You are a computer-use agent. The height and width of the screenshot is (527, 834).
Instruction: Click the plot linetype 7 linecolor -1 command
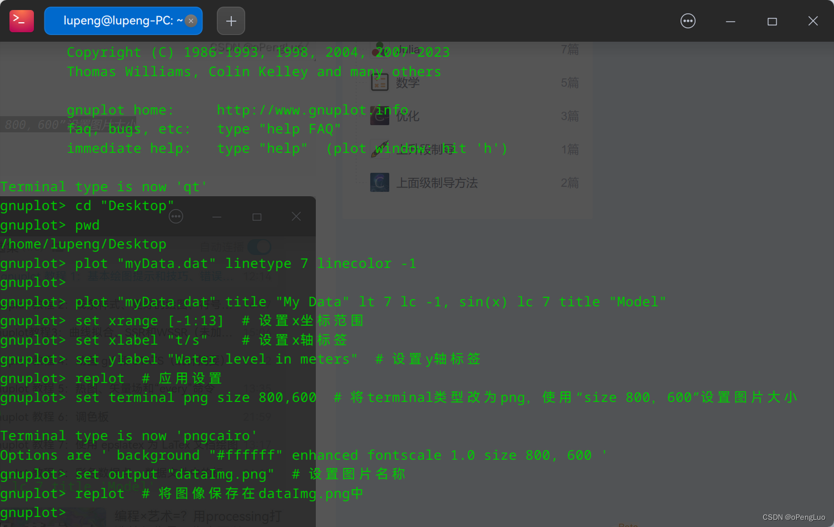pos(209,263)
